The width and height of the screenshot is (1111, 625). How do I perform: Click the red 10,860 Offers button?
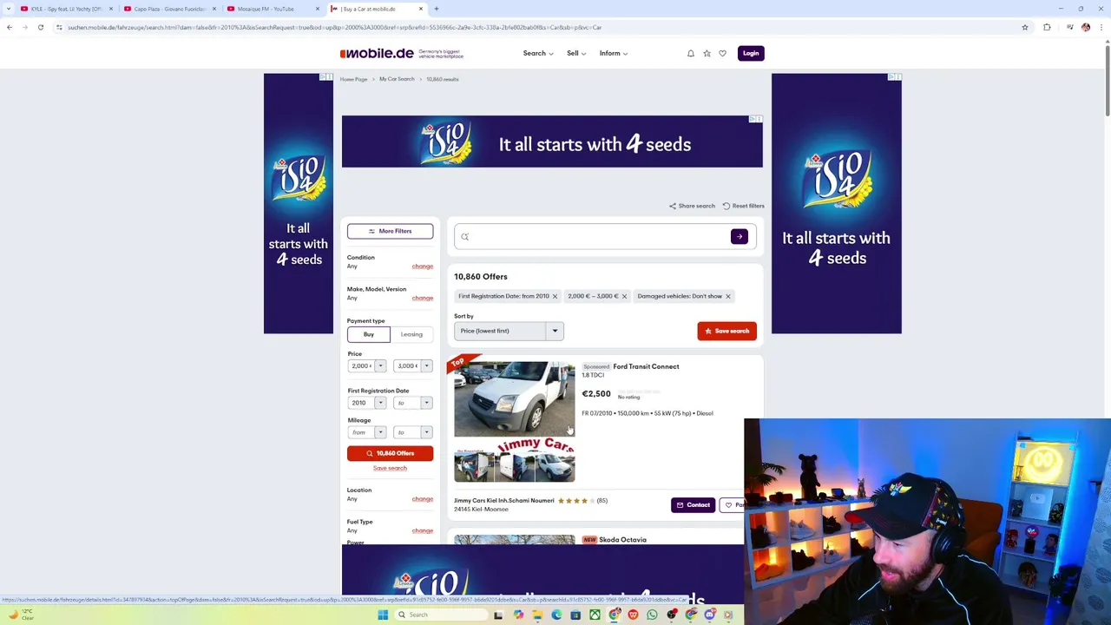(390, 453)
